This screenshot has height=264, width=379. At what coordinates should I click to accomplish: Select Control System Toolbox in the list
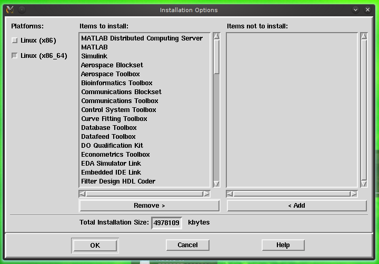click(x=144, y=110)
